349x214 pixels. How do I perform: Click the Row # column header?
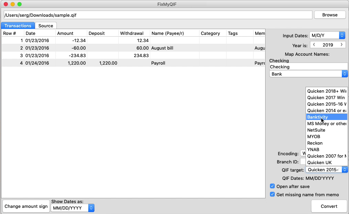(13, 33)
